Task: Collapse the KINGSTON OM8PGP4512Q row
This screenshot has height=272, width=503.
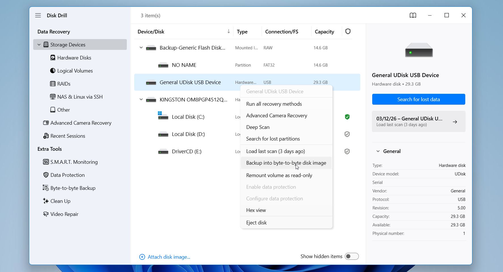Action: (141, 99)
